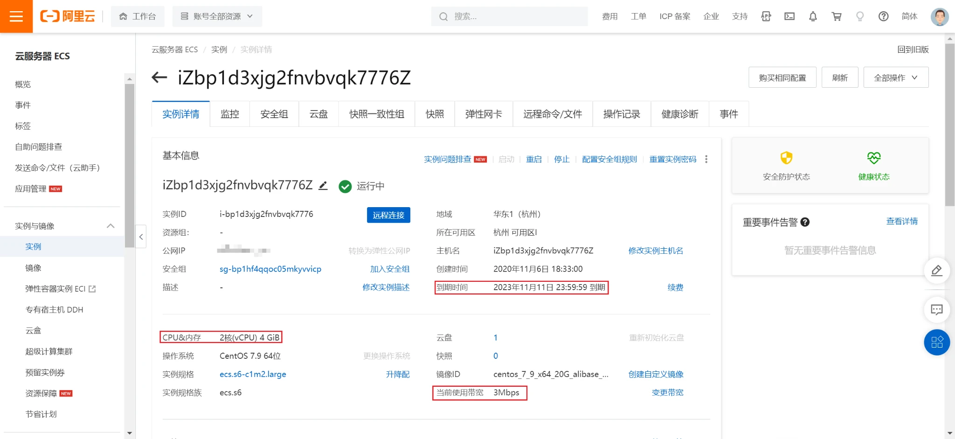955x439 pixels.
Task: Open the shopping cart icon
Action: [x=837, y=16]
